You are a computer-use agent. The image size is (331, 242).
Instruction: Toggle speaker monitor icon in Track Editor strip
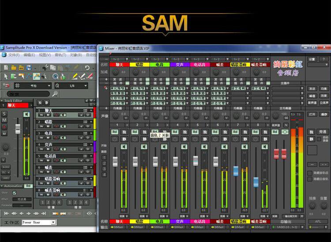click(26, 115)
